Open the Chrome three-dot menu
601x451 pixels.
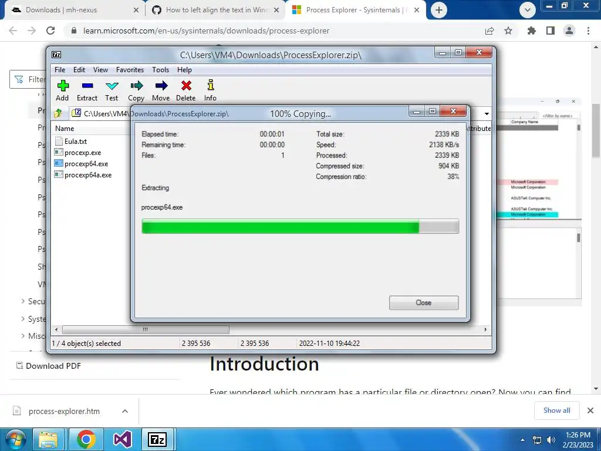(x=588, y=31)
